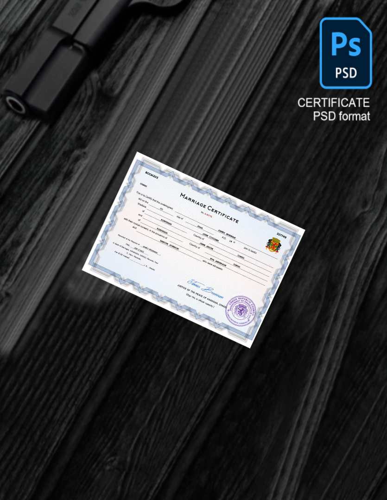Select the white PSD label inside the icon
387x500 pixels.
[345, 73]
